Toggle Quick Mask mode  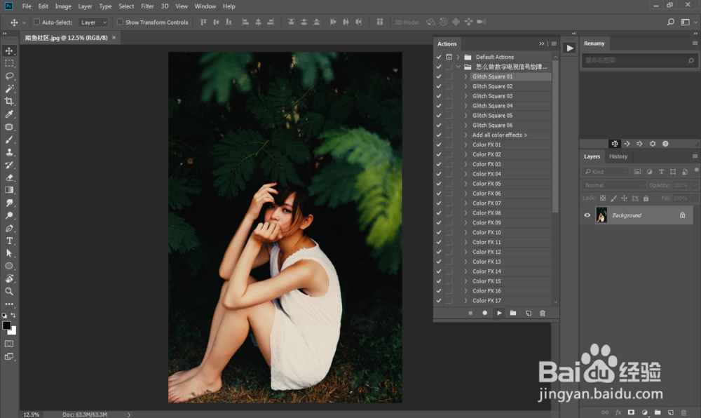point(9,344)
